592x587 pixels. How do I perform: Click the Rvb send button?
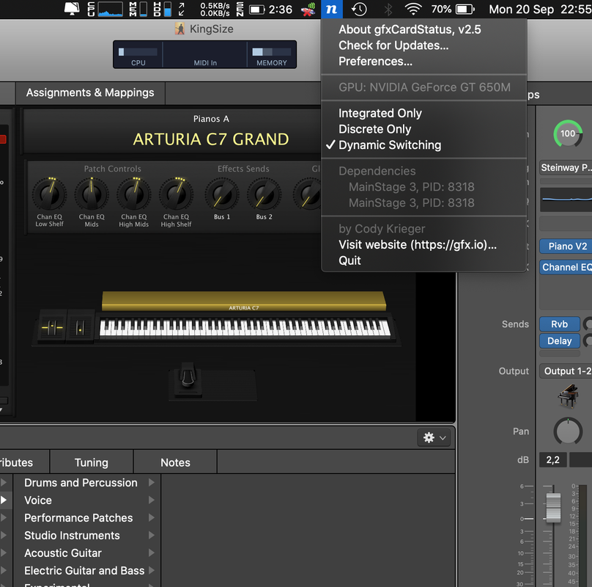560,324
